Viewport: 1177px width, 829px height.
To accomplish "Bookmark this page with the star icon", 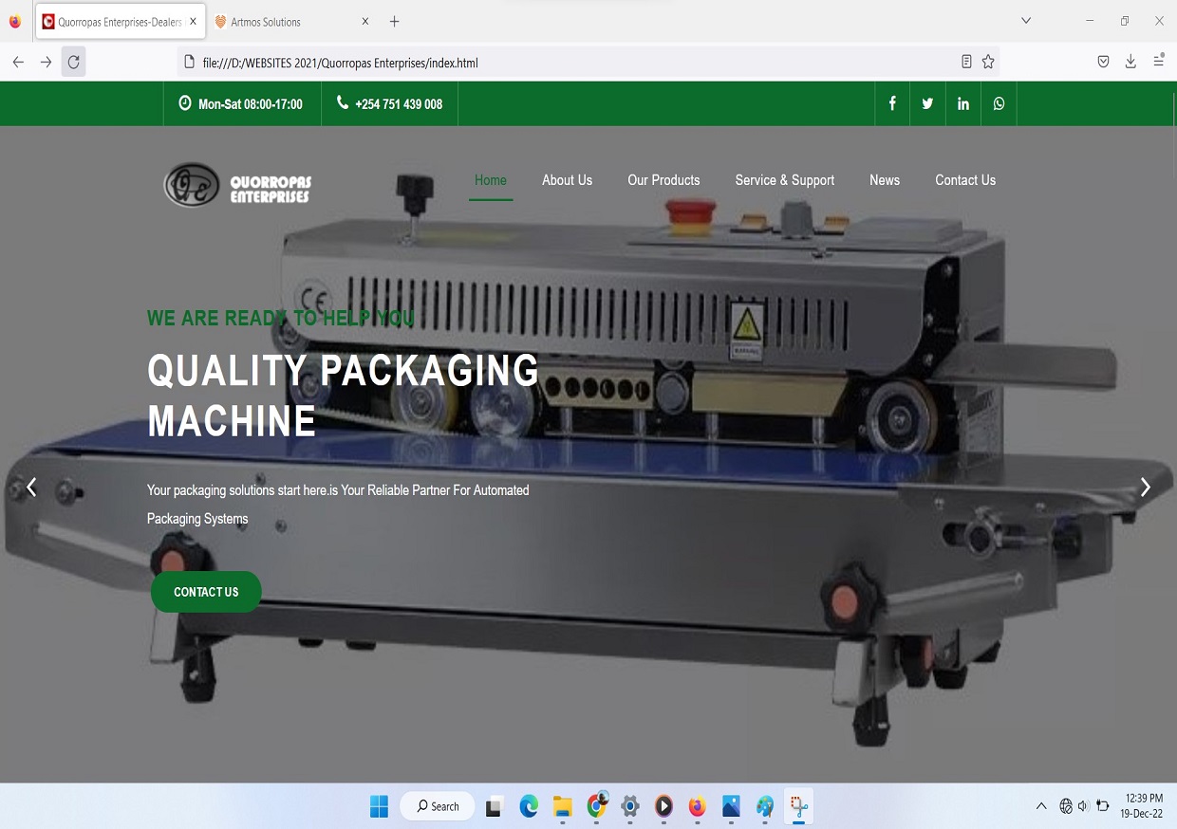I will (x=988, y=62).
